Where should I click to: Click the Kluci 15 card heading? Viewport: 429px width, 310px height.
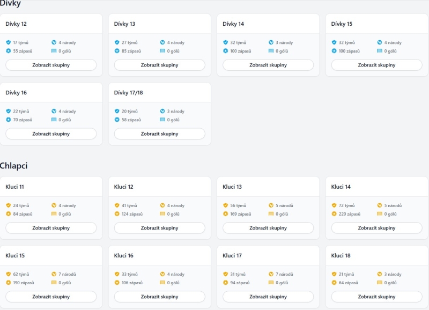click(x=15, y=256)
